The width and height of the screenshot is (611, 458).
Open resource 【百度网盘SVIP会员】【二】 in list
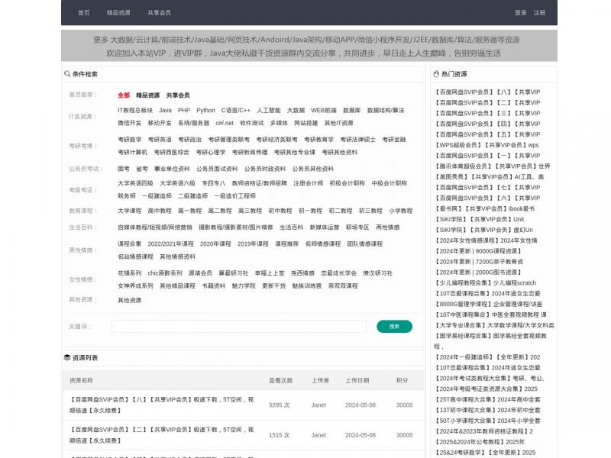(x=161, y=435)
